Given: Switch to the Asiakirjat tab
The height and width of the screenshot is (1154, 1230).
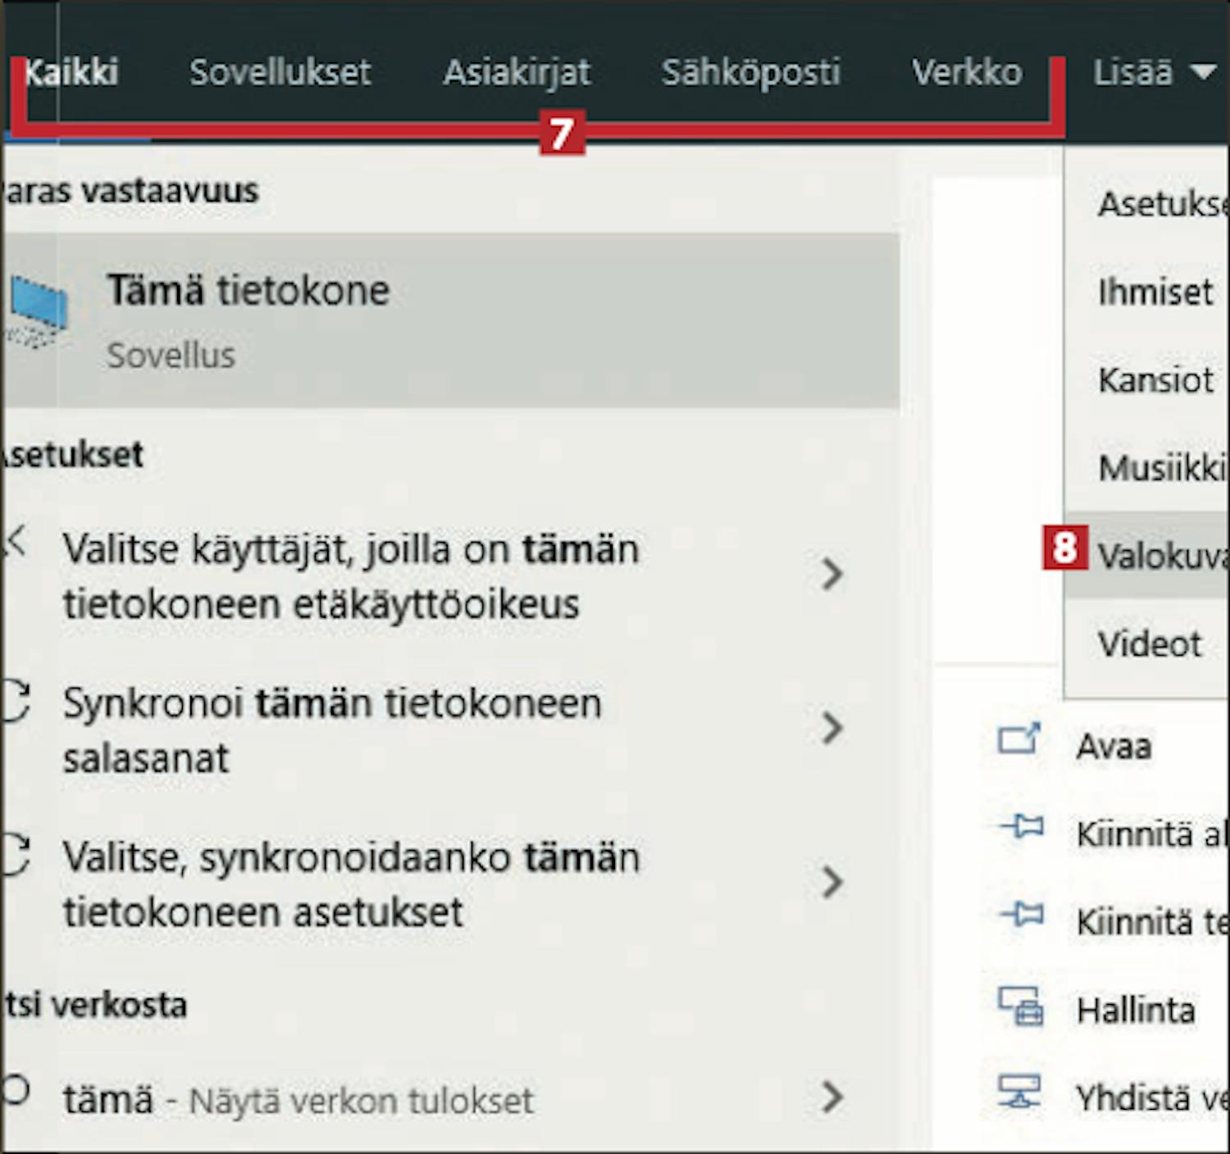Looking at the screenshot, I should pos(517,73).
